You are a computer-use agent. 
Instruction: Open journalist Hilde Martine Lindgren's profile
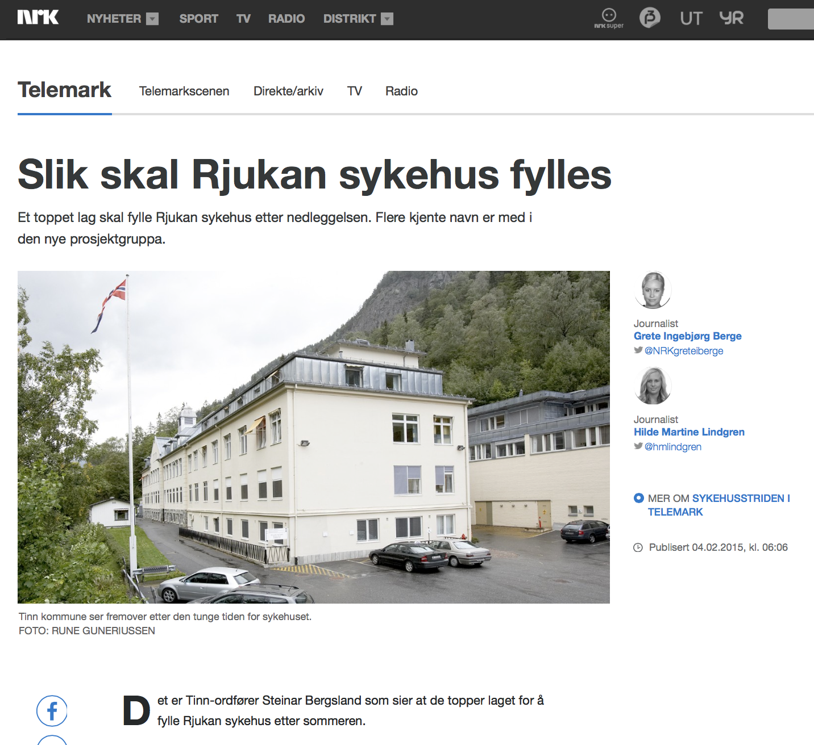pyautogui.click(x=689, y=432)
